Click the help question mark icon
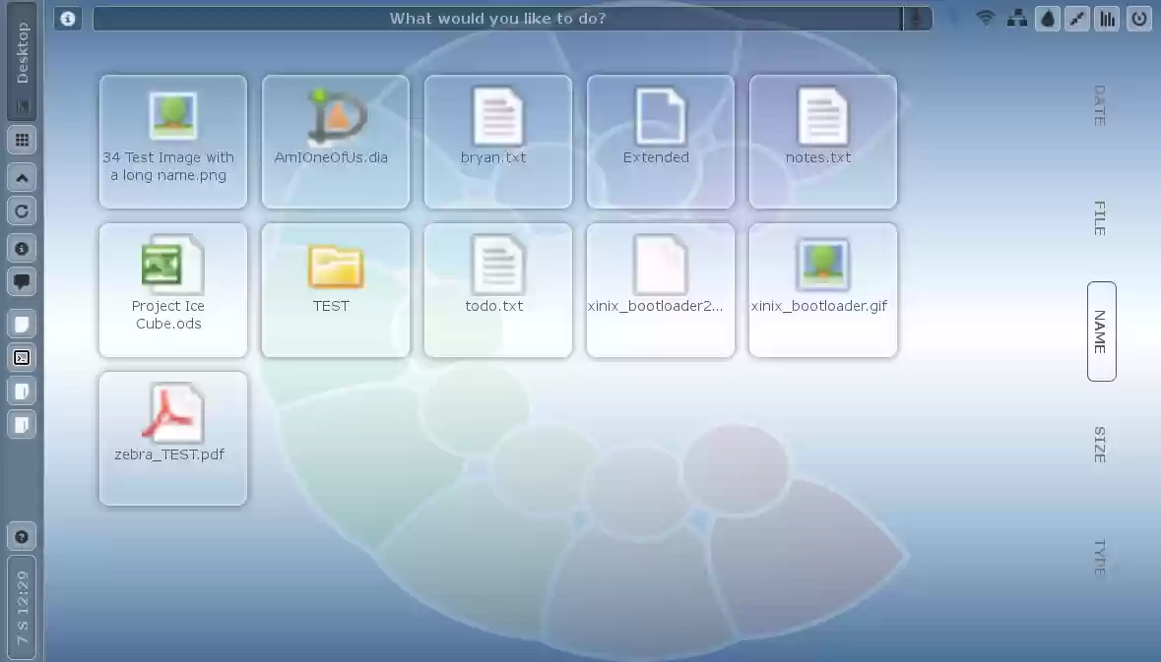Viewport: 1161px width, 662px height. (x=22, y=537)
